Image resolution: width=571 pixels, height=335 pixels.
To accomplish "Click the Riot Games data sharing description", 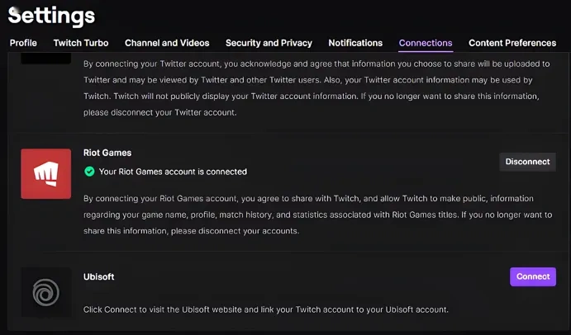I will click(317, 215).
